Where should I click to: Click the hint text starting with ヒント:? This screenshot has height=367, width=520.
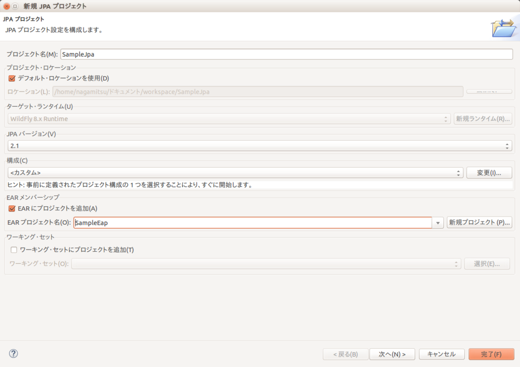click(x=129, y=185)
